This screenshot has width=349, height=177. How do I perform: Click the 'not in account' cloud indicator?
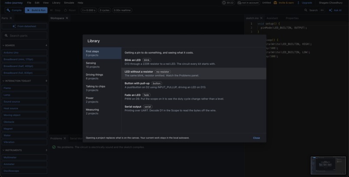click(x=249, y=3)
